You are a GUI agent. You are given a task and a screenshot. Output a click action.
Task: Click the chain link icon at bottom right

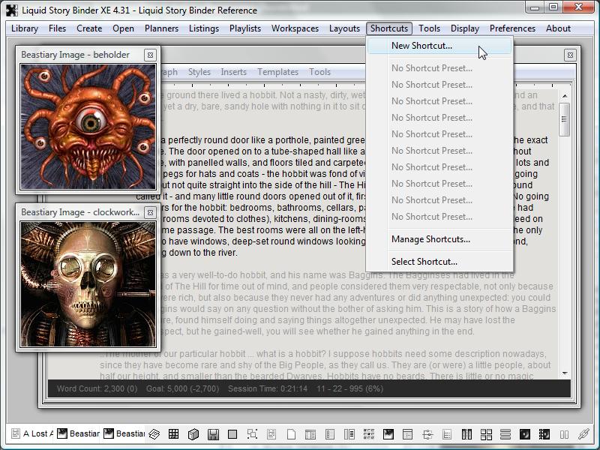[583, 433]
